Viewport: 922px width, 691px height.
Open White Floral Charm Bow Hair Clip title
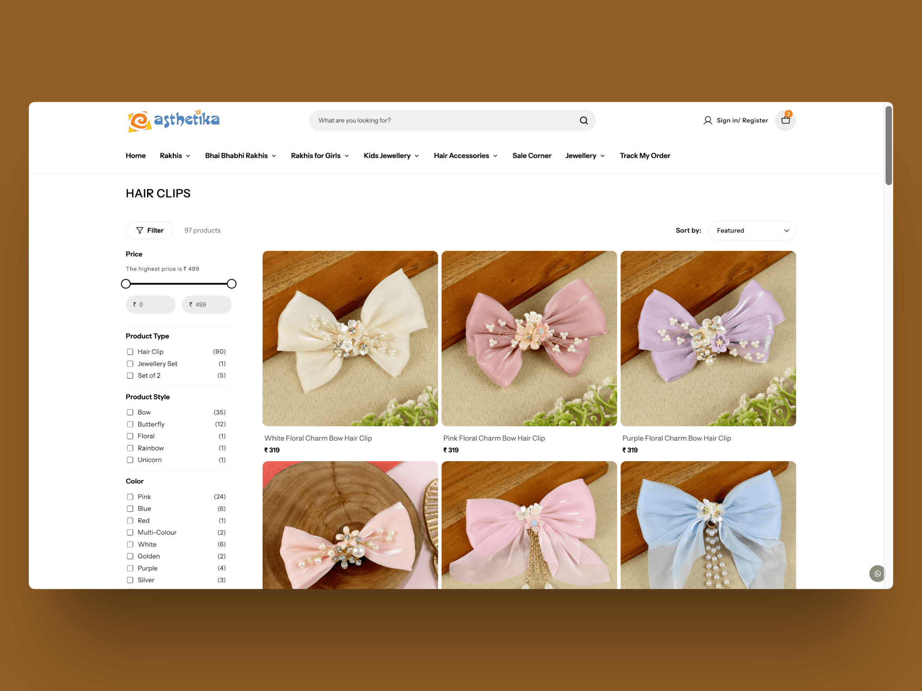318,438
